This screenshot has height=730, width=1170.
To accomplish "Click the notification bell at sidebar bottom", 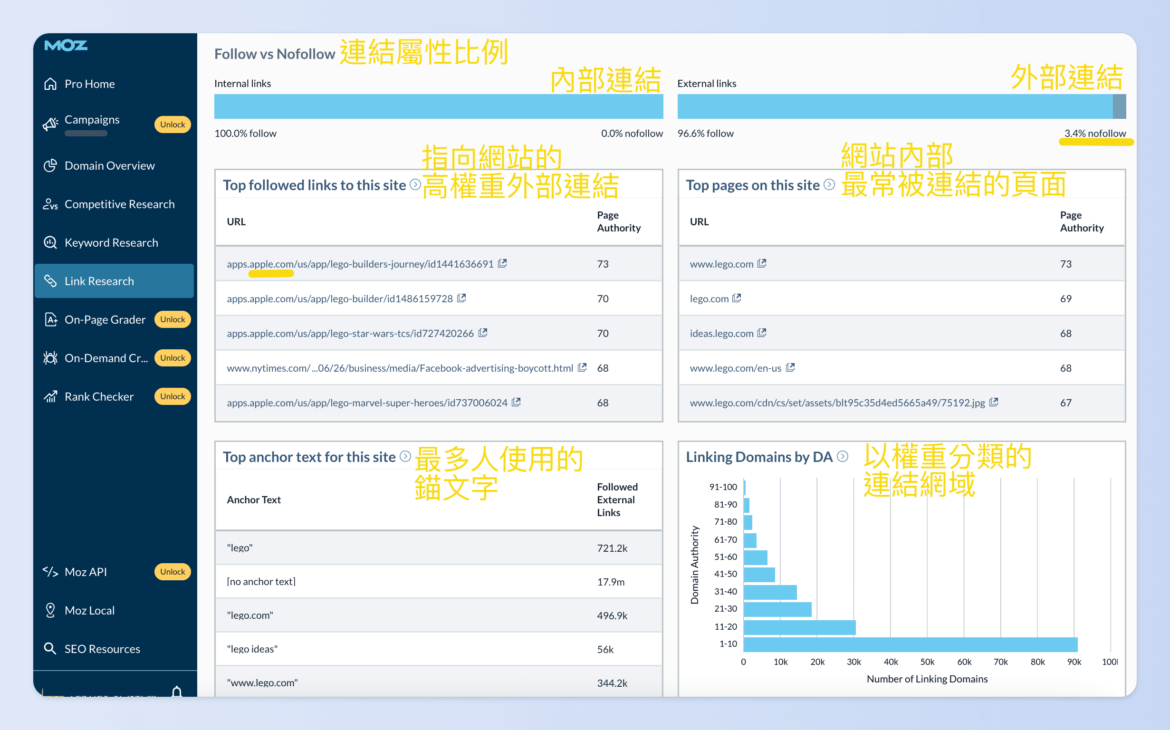I will (x=178, y=692).
